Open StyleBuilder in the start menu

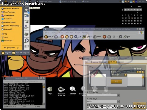(8, 16)
